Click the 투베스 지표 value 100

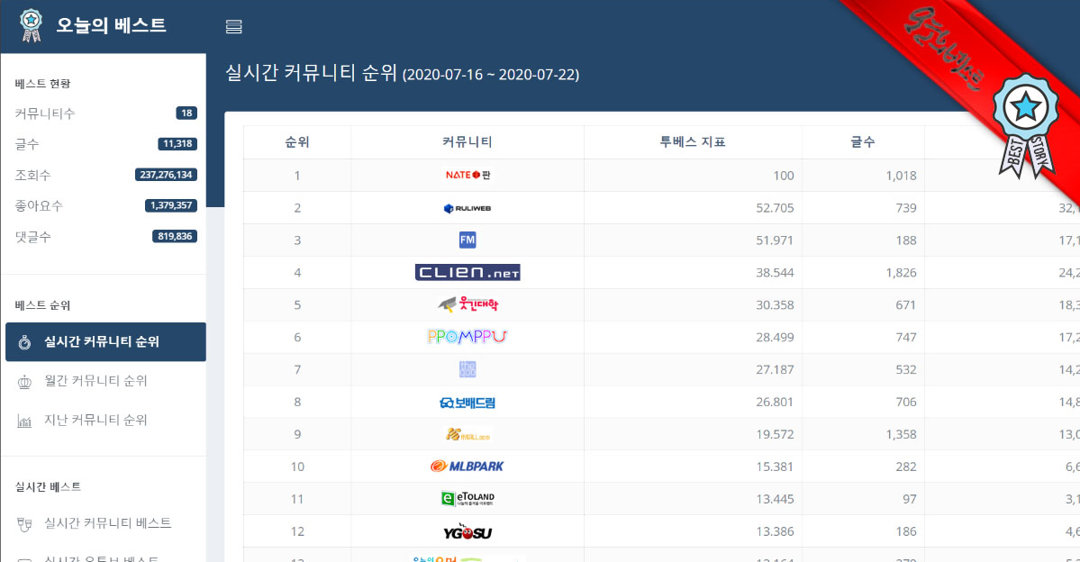click(x=783, y=176)
